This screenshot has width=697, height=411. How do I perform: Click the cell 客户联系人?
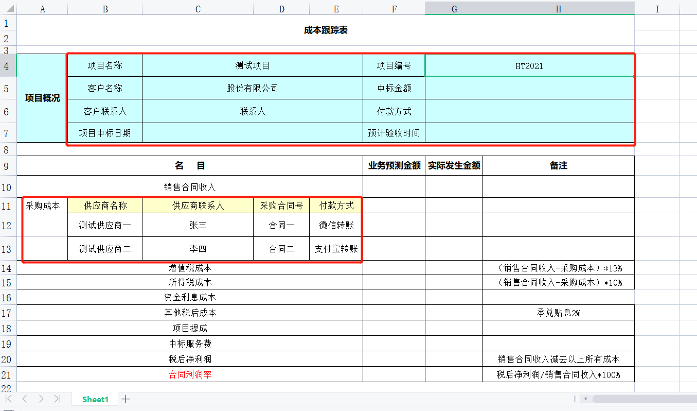click(105, 111)
